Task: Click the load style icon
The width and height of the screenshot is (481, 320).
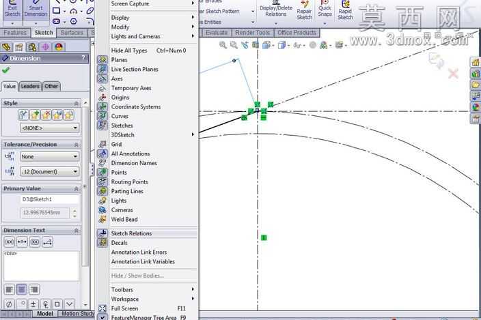Action: point(69,115)
